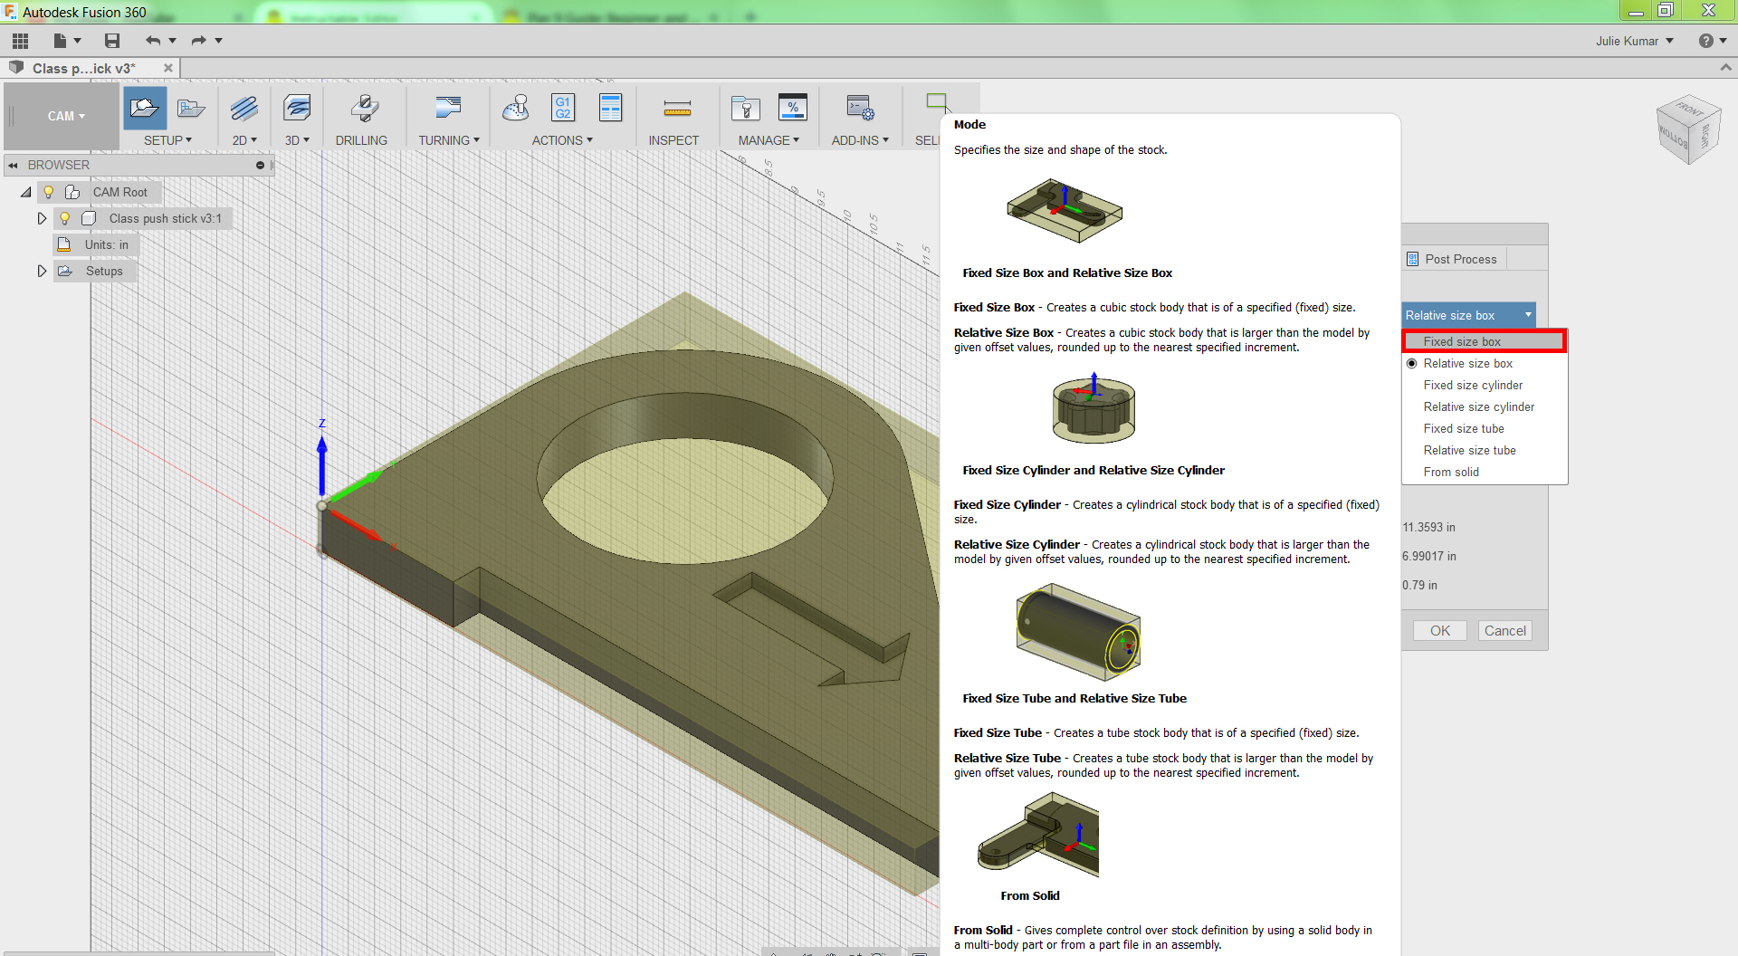Click the Drilling tool icon
Viewport: 1738px width, 956px height.
pos(364,109)
